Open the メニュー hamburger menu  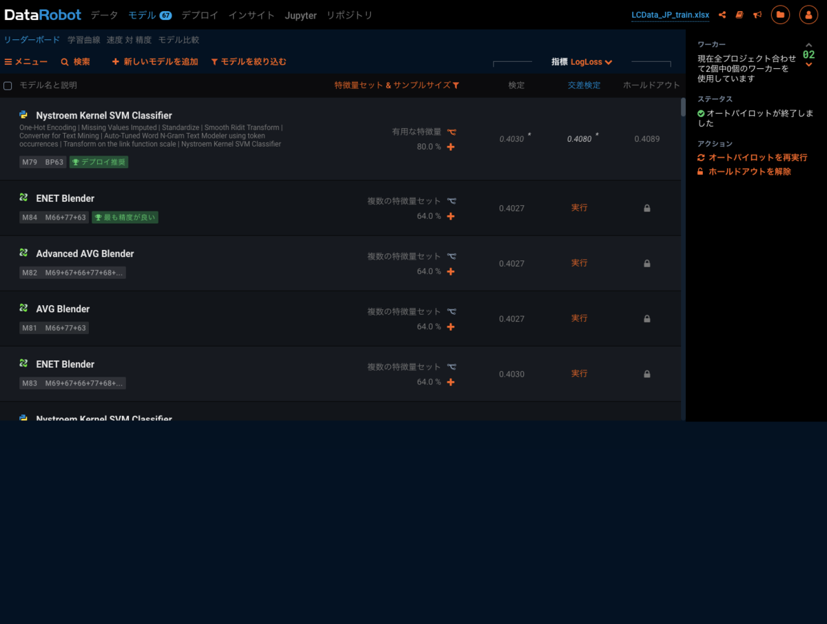tap(26, 62)
